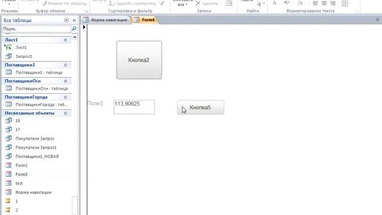Select query named 16
Screen dimensions: 382x215
coord(17,121)
